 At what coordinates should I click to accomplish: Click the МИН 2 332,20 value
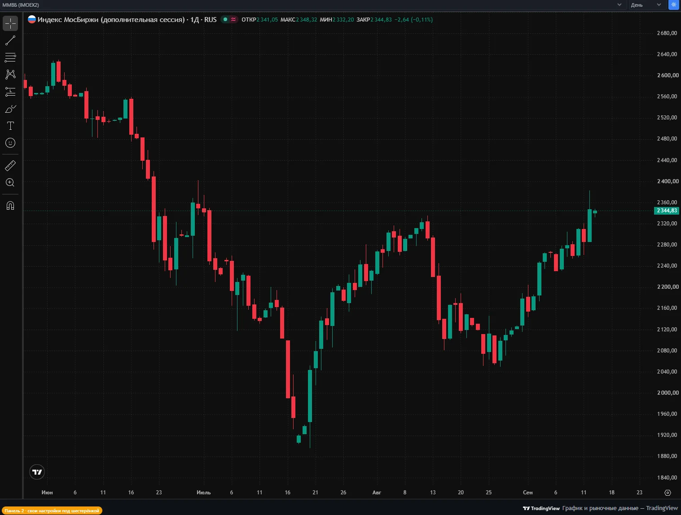point(337,20)
